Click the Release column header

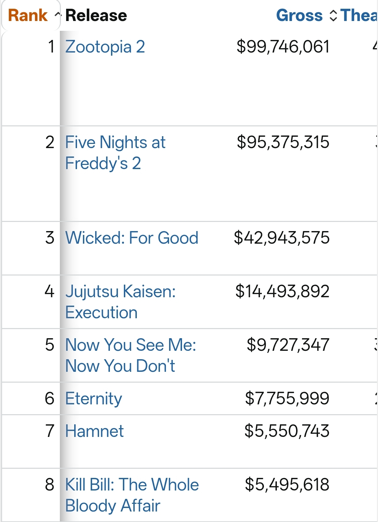click(96, 15)
